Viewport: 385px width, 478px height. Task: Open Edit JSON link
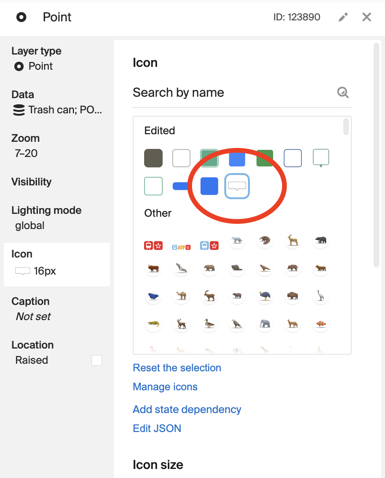pyautogui.click(x=157, y=428)
